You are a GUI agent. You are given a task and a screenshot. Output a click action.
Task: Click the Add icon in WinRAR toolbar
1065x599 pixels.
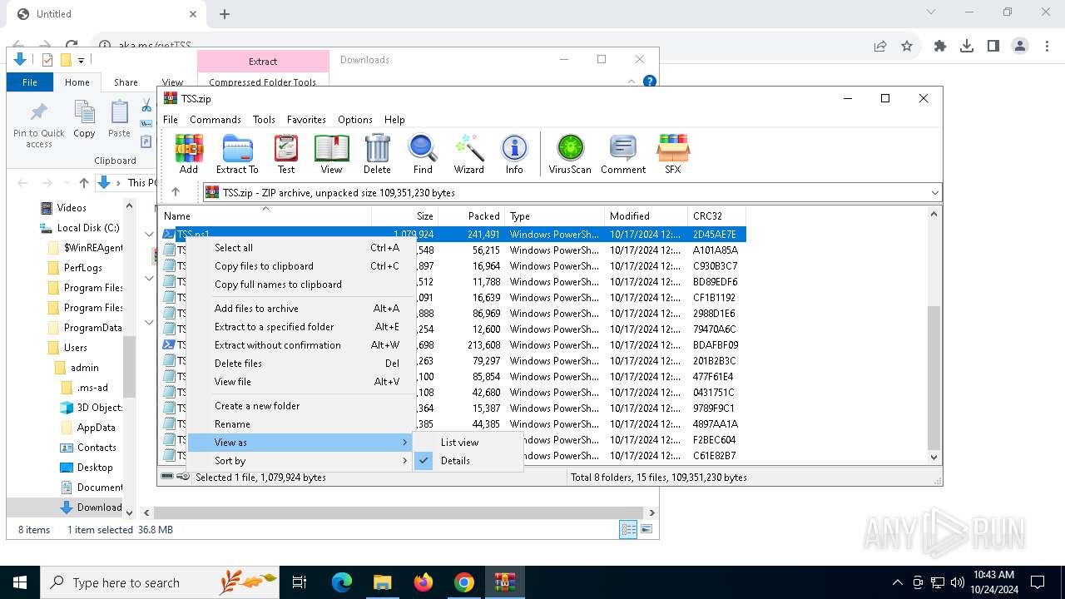tap(189, 155)
